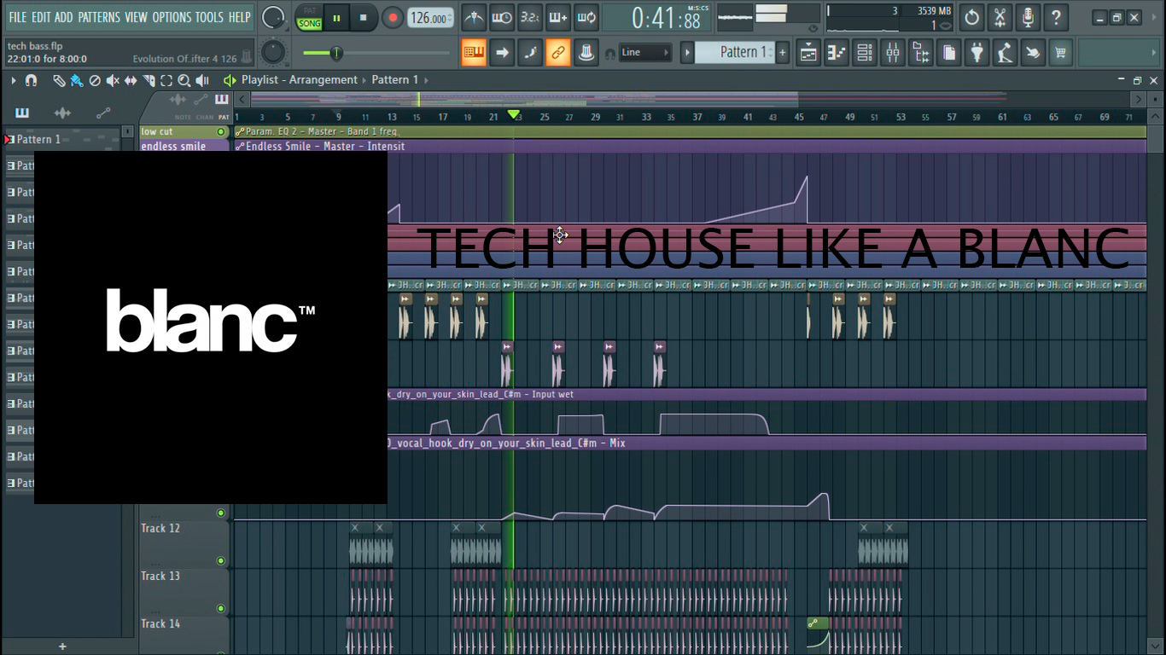1166x655 pixels.
Task: Click the record button in transport panel
Action: coord(393,17)
